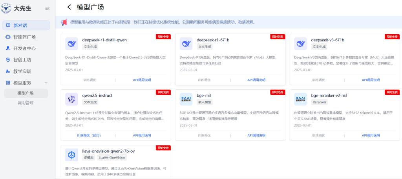Open API调用说明 for deepseek-r1-distill-qwen
402x179 pixels.
pos(142,80)
